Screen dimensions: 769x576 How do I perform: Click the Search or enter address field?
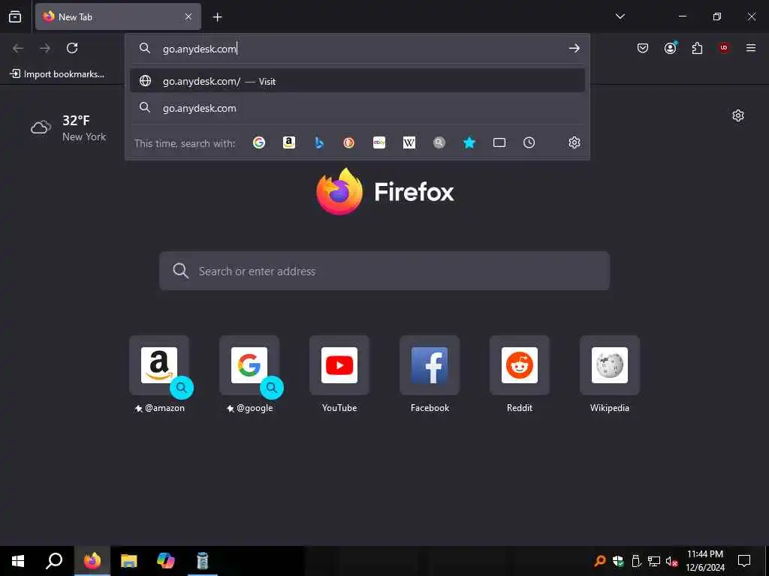[384, 271]
